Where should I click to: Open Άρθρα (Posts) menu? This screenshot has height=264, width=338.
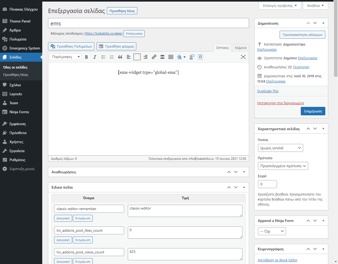click(x=21, y=30)
